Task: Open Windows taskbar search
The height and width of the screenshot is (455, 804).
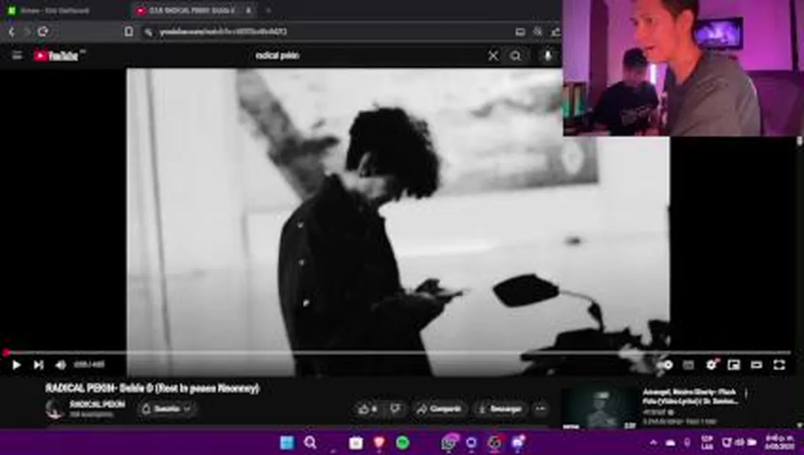Action: pyautogui.click(x=310, y=442)
